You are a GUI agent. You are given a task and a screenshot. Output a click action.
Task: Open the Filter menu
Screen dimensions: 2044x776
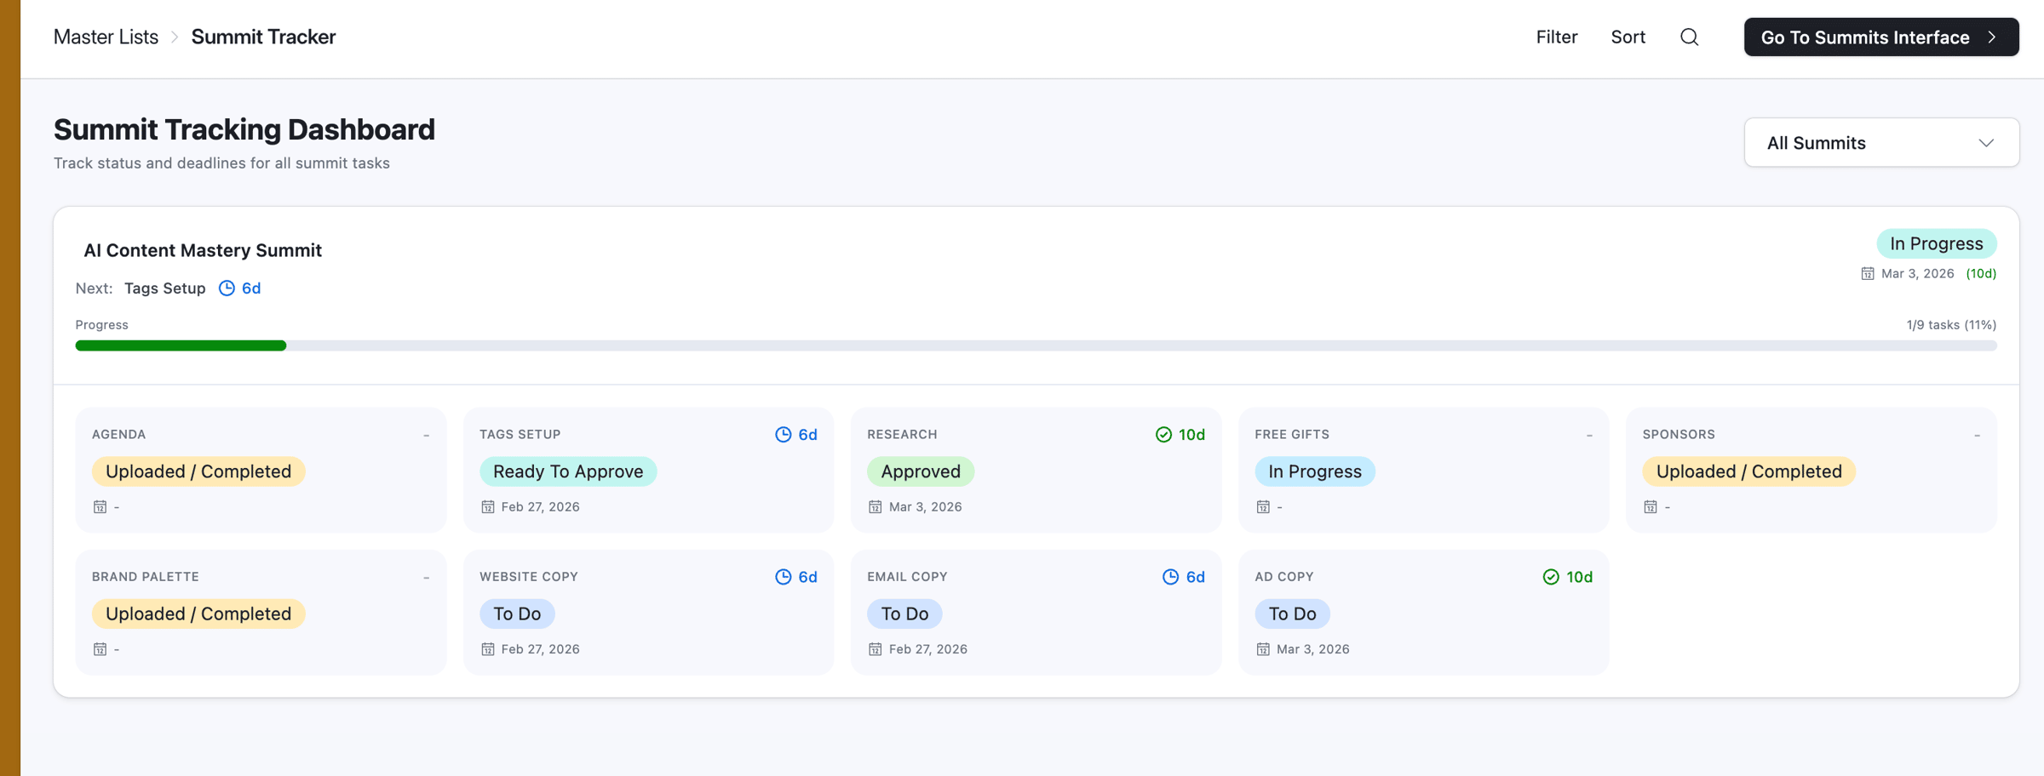[x=1556, y=37]
